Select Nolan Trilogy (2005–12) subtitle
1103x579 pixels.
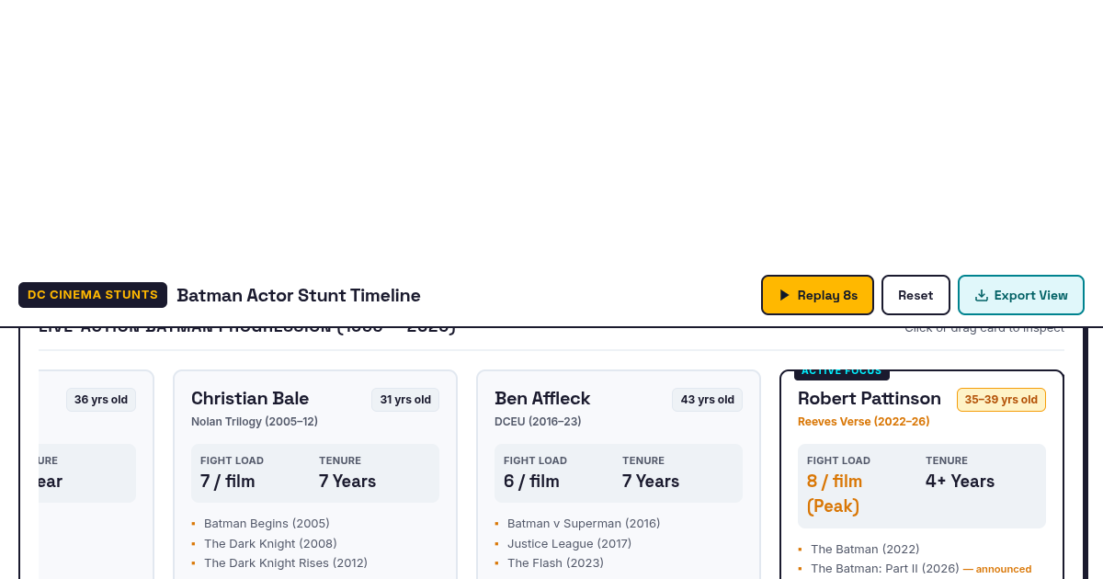click(x=255, y=422)
